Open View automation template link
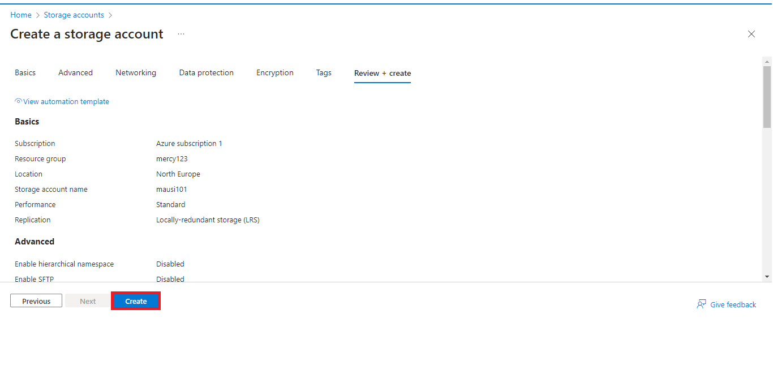Screen dimensions: 773x378 click(x=66, y=102)
